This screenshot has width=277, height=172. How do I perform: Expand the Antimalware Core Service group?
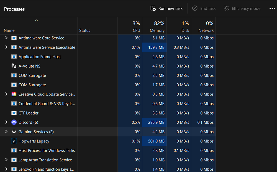(x=6, y=38)
